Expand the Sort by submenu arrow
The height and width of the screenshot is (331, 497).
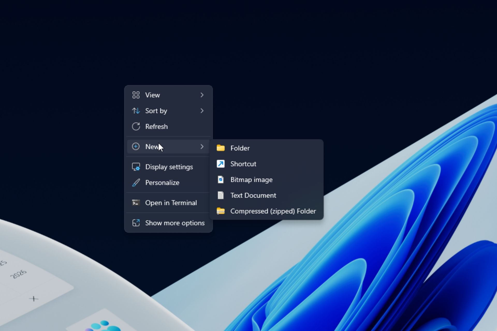click(x=202, y=110)
